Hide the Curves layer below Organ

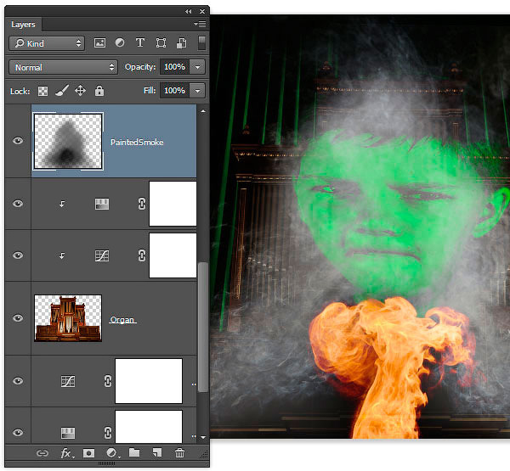tap(18, 381)
